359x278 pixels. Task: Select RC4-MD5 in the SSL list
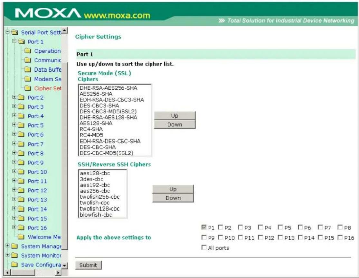(91, 135)
